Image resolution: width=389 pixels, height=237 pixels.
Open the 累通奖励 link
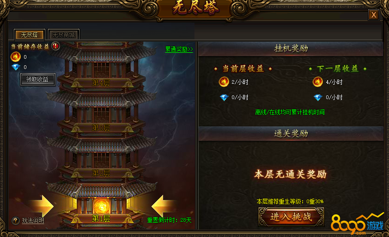[179, 49]
